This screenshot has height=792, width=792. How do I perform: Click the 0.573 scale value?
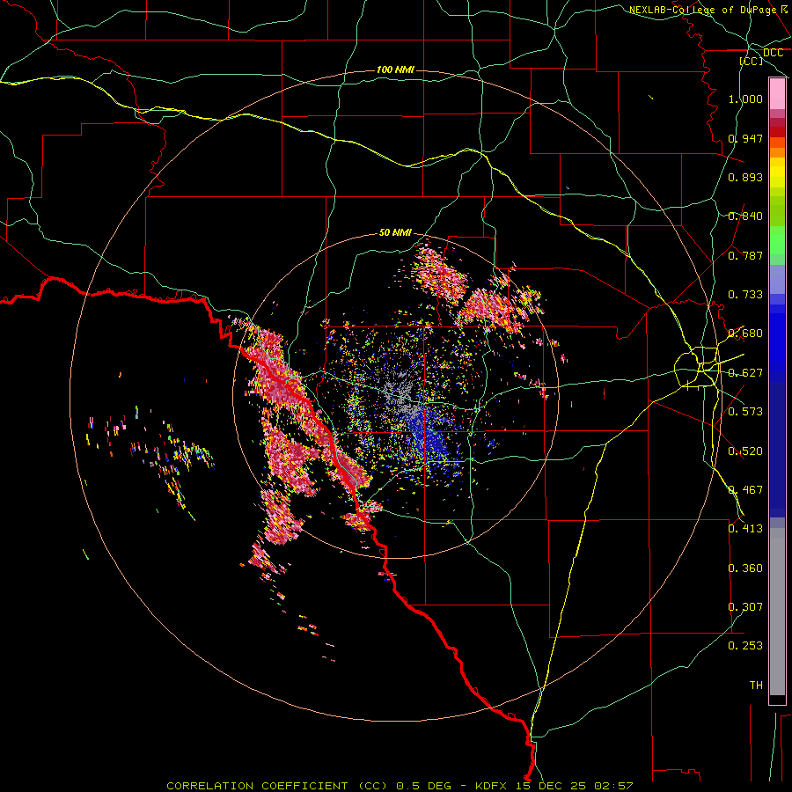click(745, 412)
